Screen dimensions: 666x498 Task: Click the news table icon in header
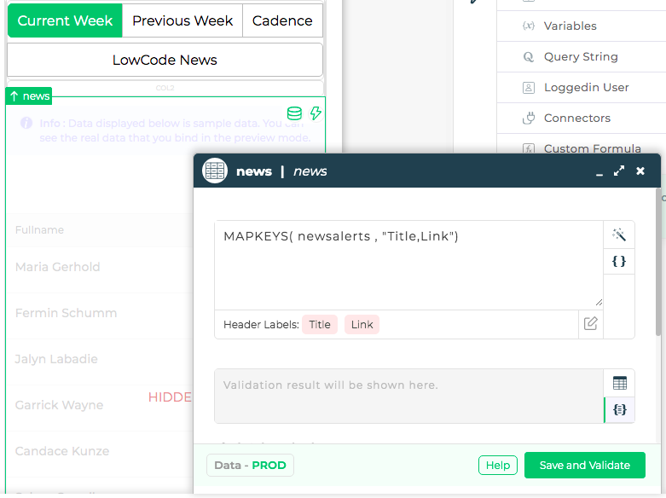pyautogui.click(x=215, y=171)
